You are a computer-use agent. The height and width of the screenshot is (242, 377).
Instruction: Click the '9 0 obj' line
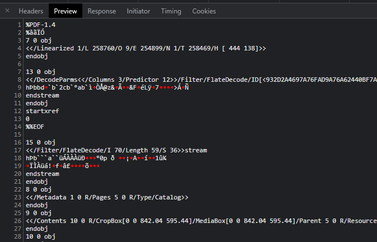click(x=39, y=213)
